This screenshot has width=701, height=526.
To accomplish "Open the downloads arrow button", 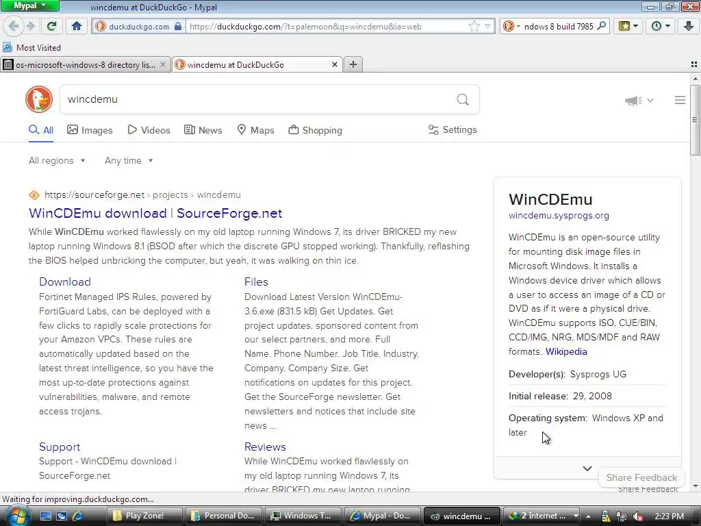I will 689,26.
